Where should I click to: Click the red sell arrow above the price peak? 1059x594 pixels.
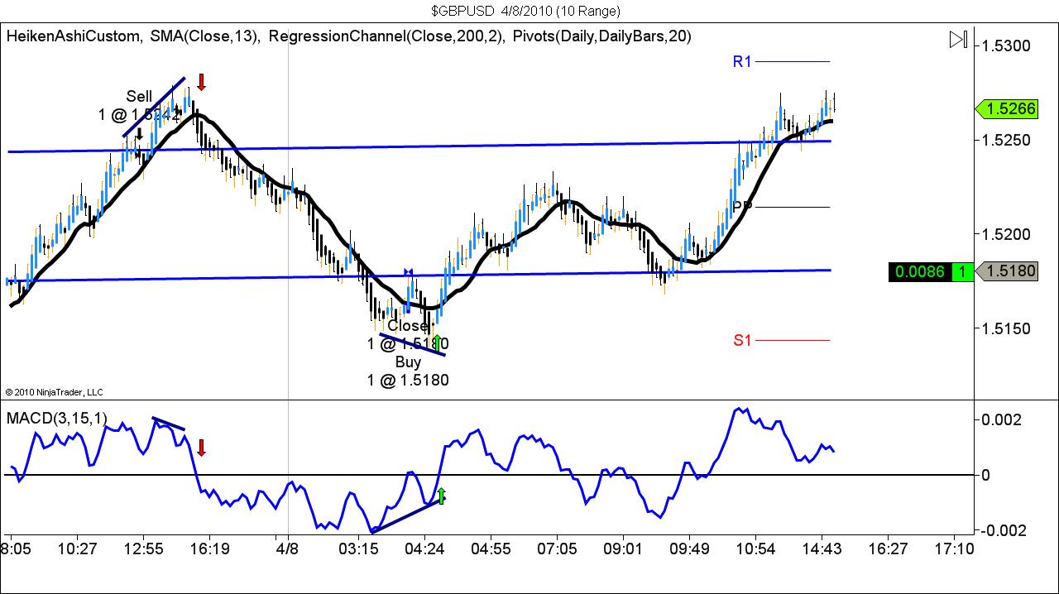click(201, 82)
